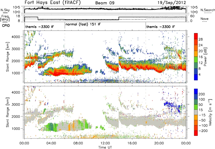This screenshot has height=149, width=215.
Task: Click the '12:00' time axis label
Action: (x=105, y=143)
